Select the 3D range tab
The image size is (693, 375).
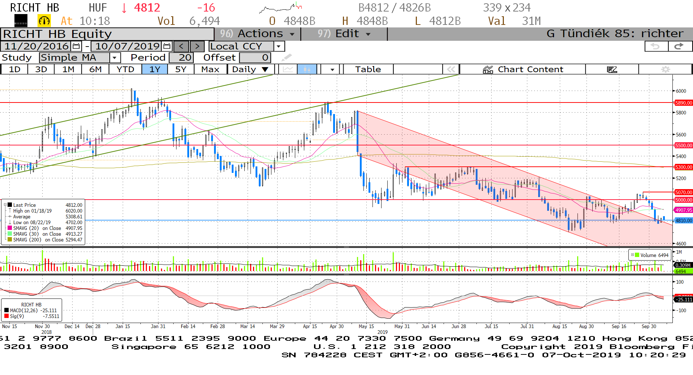pyautogui.click(x=41, y=69)
